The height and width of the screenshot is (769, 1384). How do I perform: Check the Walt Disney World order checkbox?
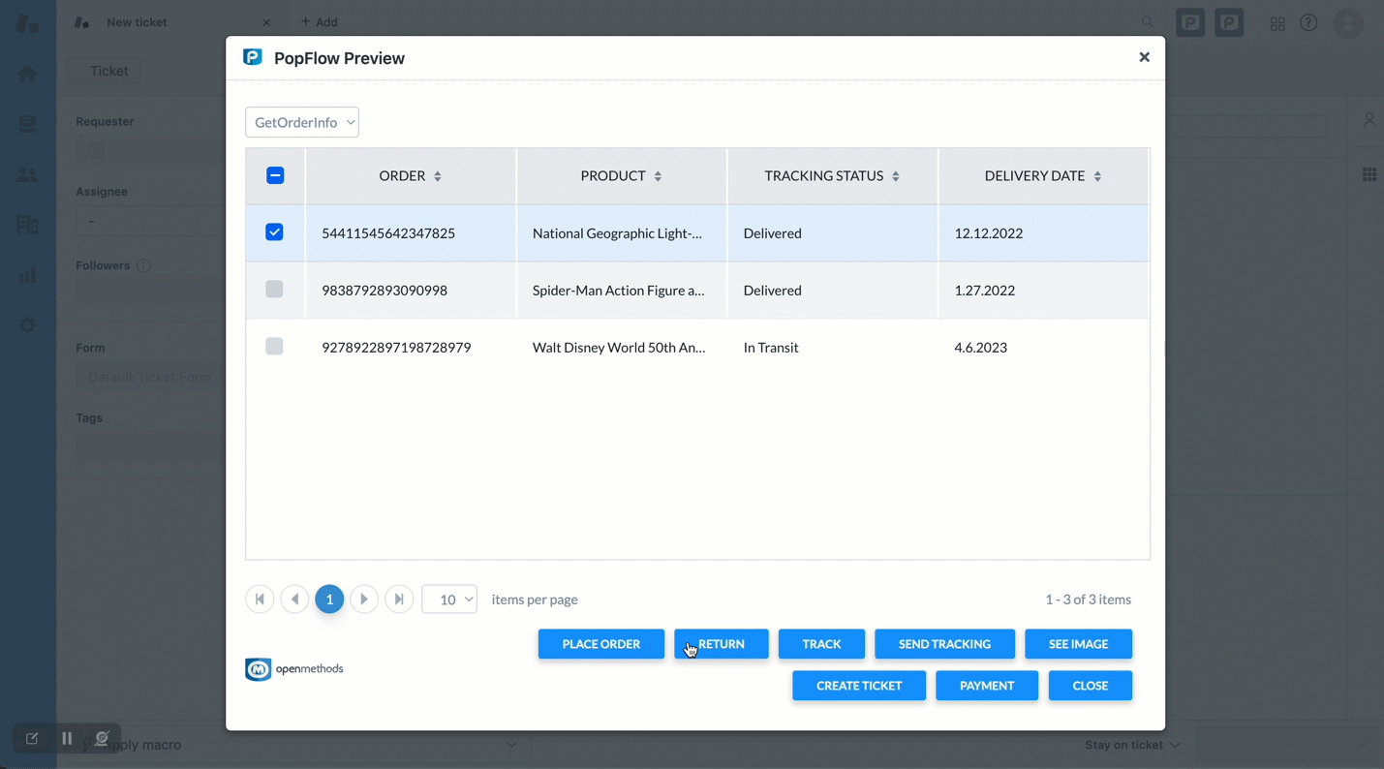click(x=274, y=347)
